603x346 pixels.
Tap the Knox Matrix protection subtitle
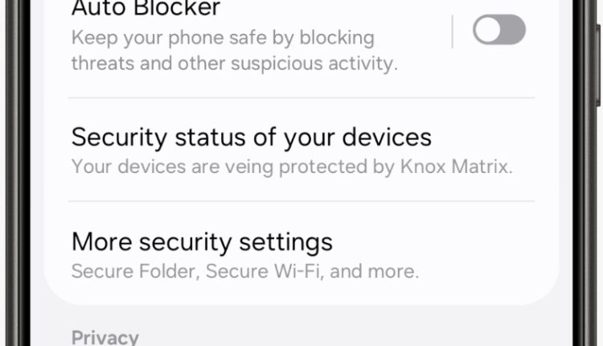coord(291,167)
